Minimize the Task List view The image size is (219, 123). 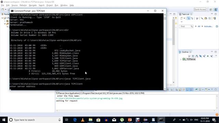[x=212, y=14]
